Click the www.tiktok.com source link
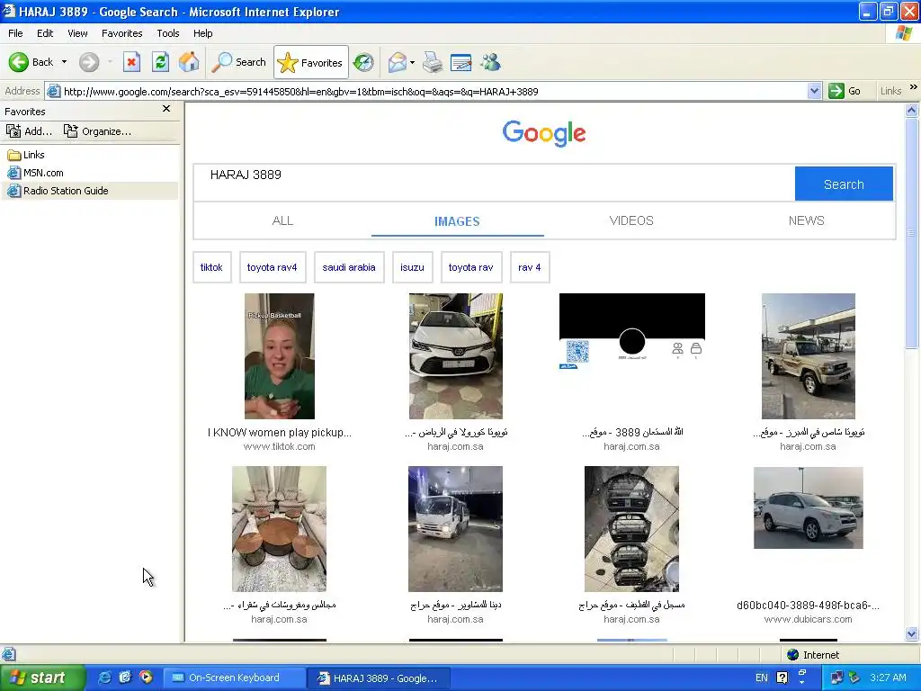Viewport: 921px width, 691px height. 280,446
